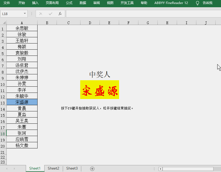Select column F header
This screenshot has width=221, height=172.
pos(128,23)
